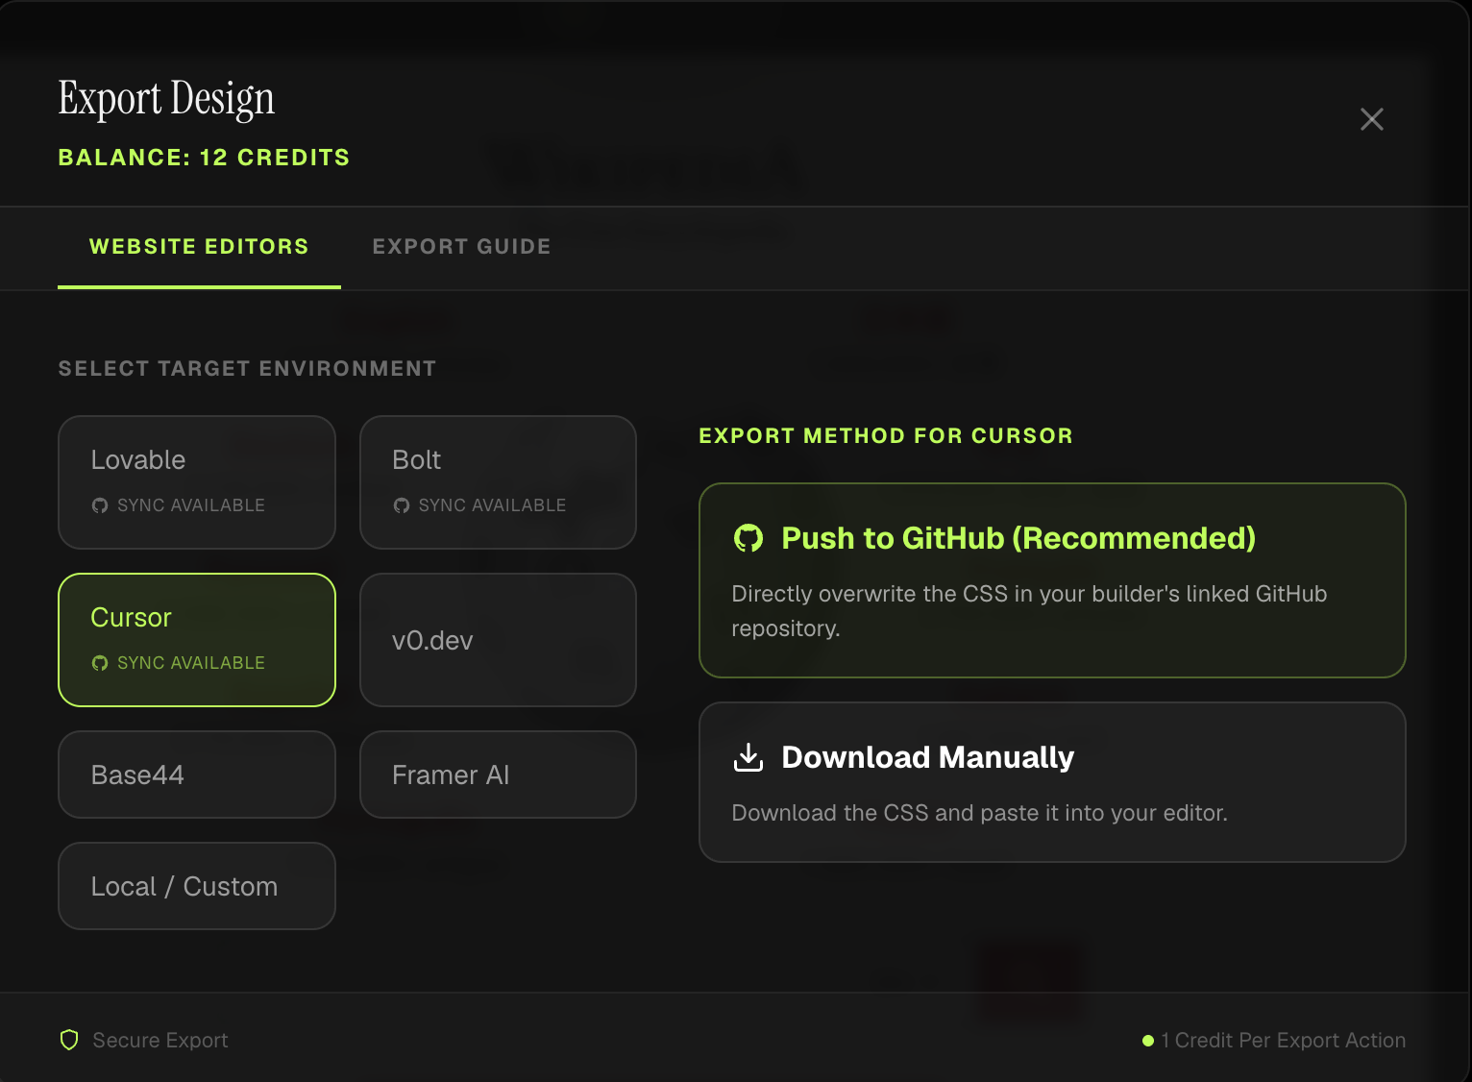The image size is (1472, 1082).
Task: Click GitHub icon in Lovable card
Action: point(100,505)
